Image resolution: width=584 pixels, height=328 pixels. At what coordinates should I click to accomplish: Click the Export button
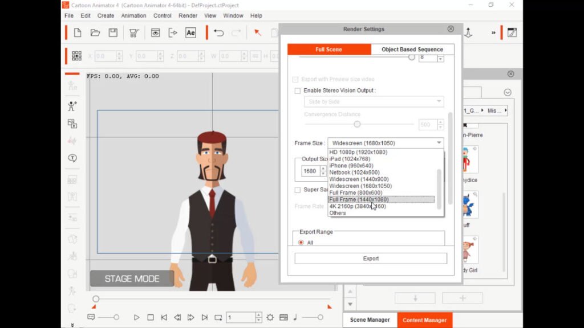(x=371, y=259)
